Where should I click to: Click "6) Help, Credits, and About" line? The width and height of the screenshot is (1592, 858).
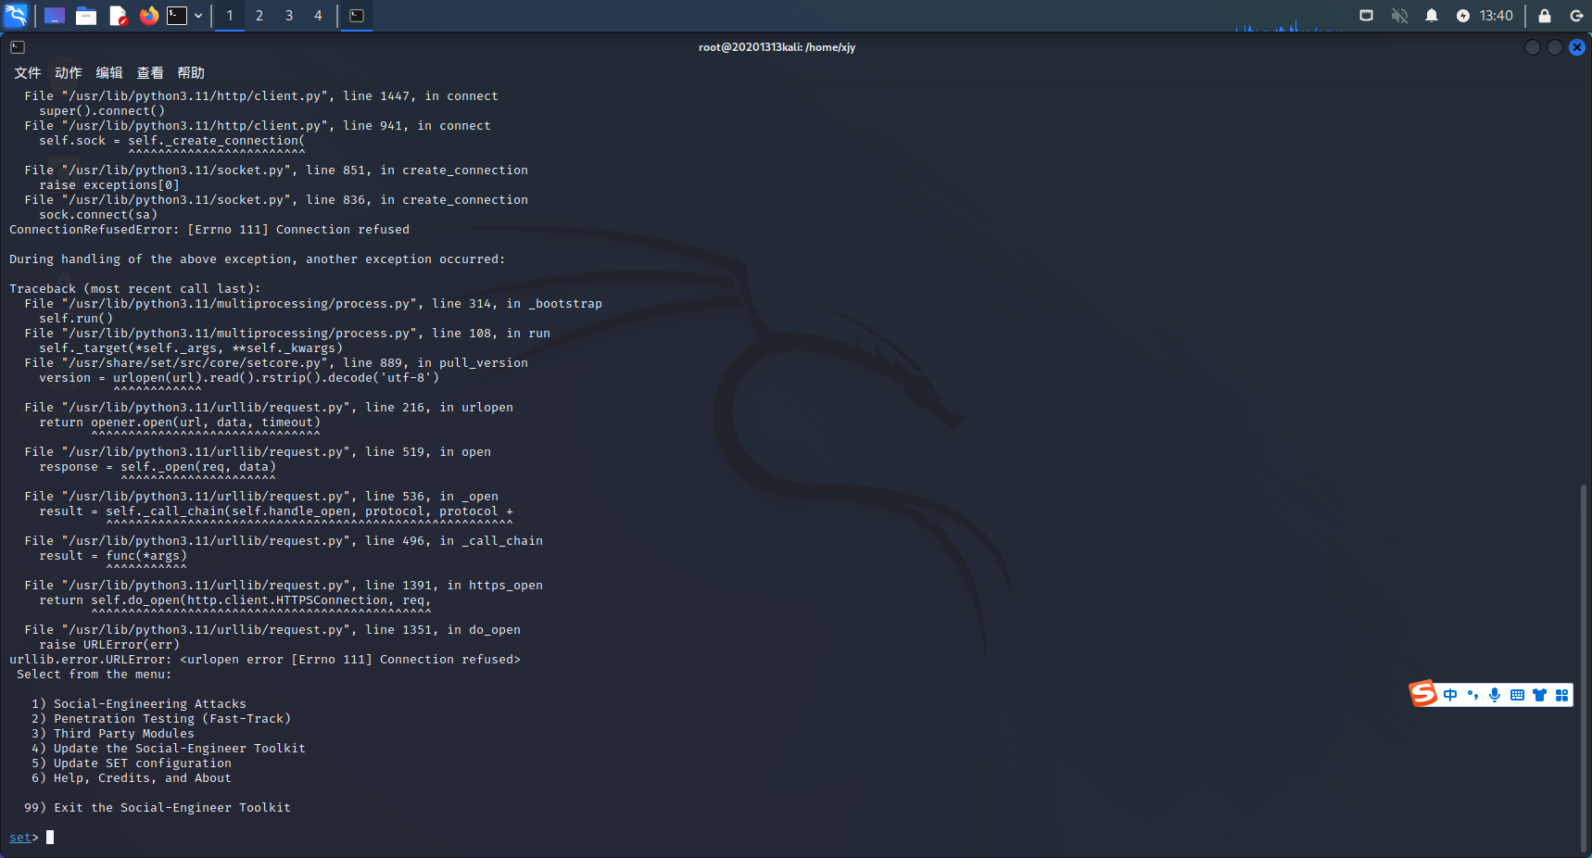132,778
